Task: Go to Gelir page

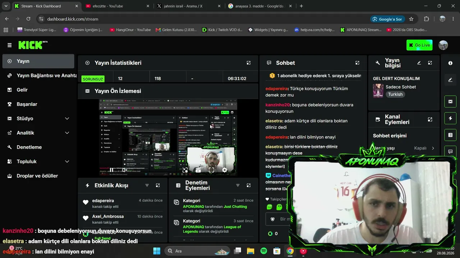Action: [38, 90]
